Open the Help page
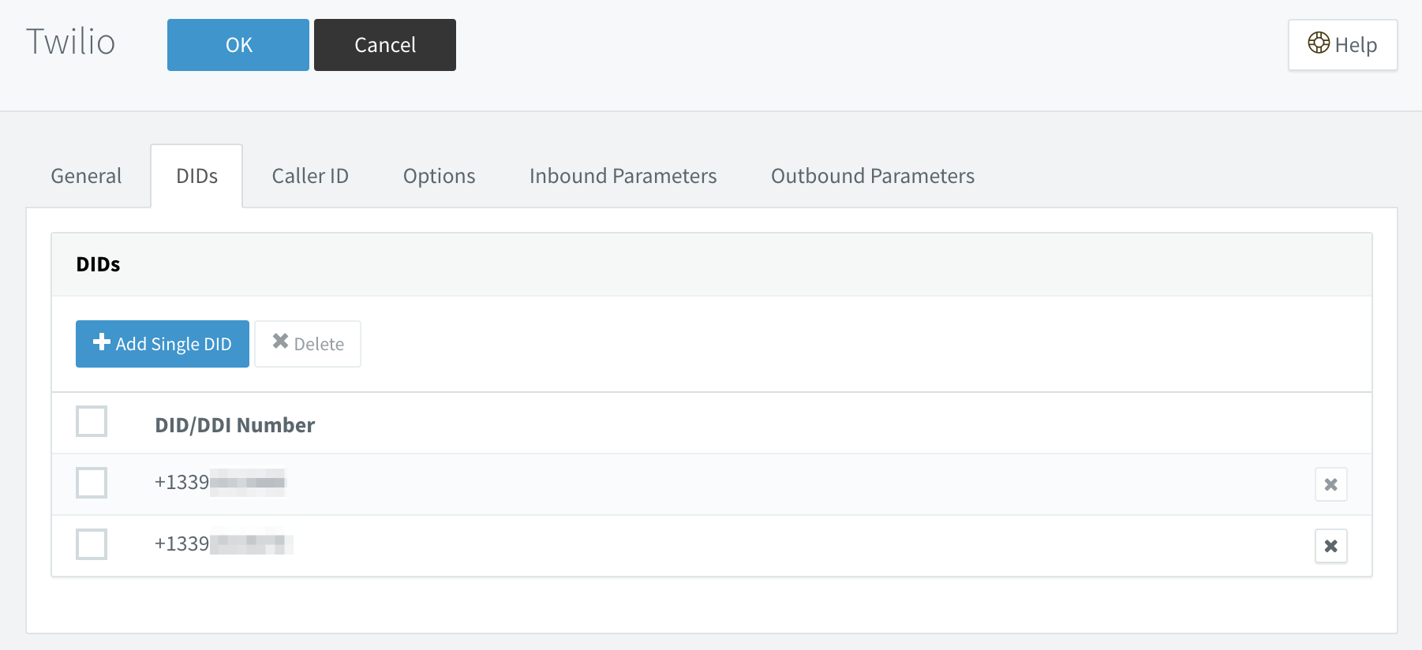 pyautogui.click(x=1342, y=45)
